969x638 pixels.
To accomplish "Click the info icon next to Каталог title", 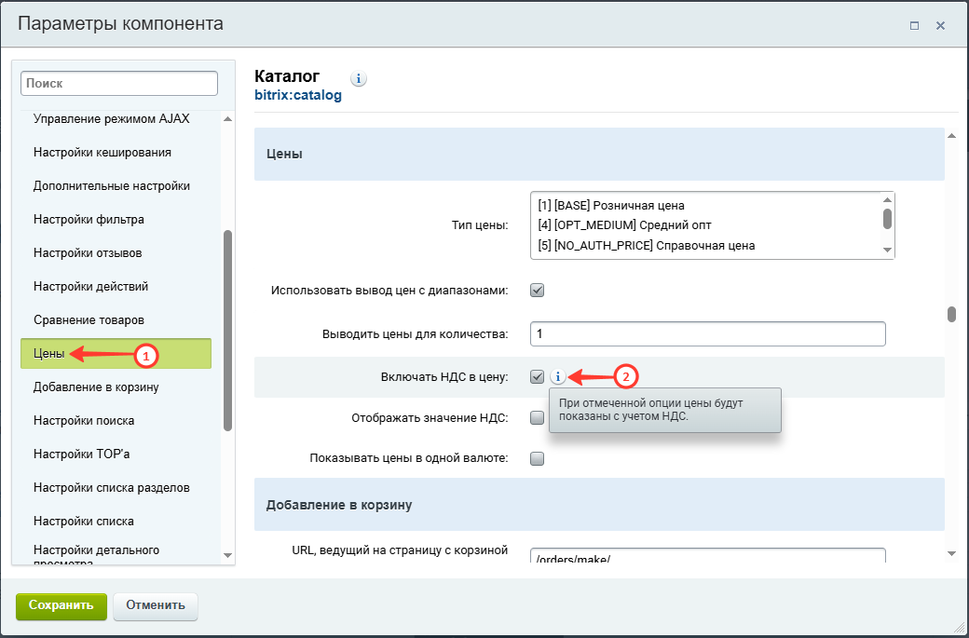I will coord(359,79).
